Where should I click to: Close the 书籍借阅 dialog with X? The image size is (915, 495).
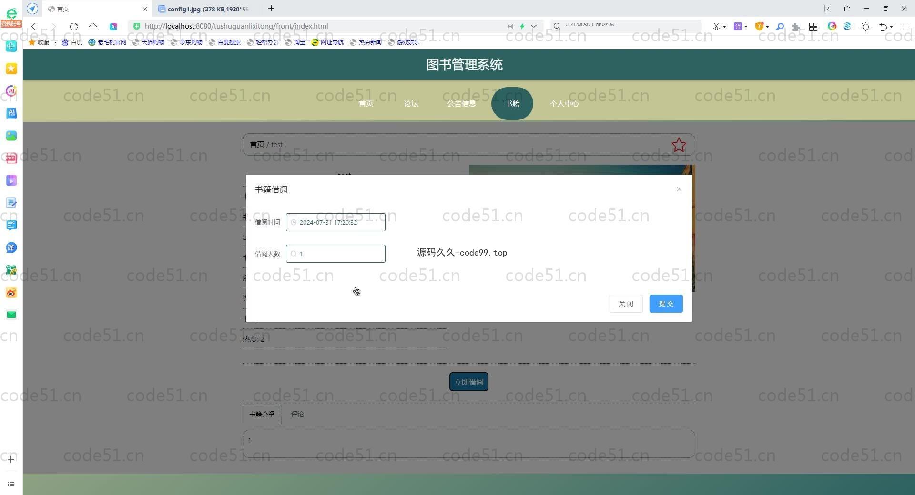pyautogui.click(x=679, y=189)
